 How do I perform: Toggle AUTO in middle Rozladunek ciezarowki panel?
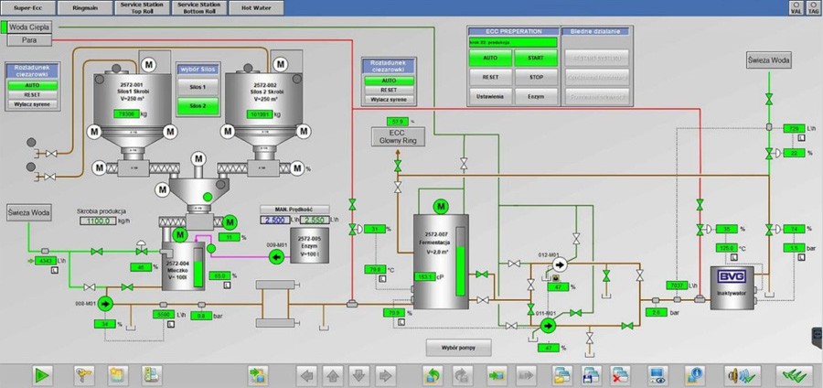tap(389, 81)
